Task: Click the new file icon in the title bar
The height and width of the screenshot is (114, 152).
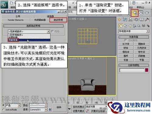Action: coord(12,3)
